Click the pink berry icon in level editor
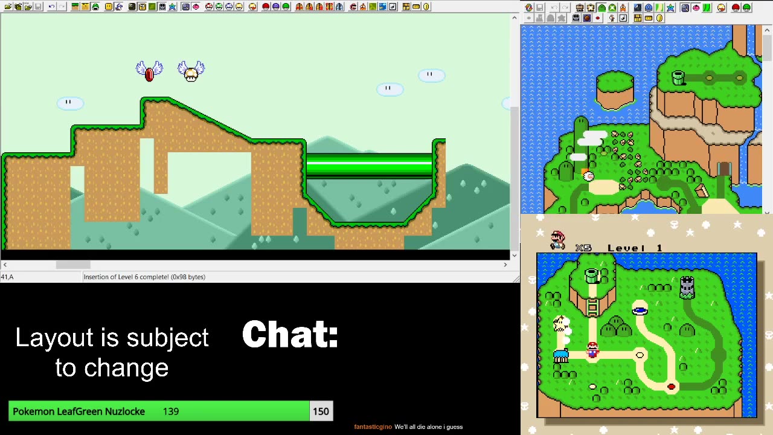 click(x=196, y=7)
